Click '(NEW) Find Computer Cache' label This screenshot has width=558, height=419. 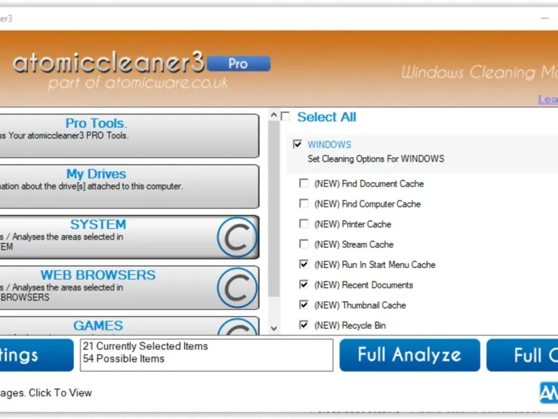[368, 204]
